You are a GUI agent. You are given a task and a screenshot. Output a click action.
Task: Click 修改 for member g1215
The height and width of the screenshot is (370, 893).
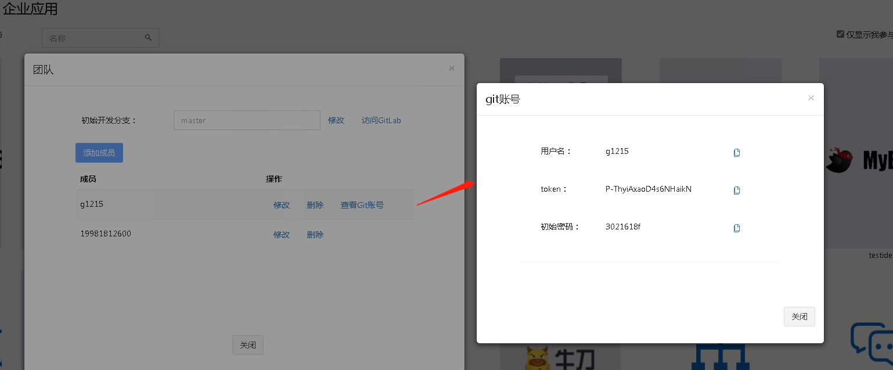(x=282, y=205)
